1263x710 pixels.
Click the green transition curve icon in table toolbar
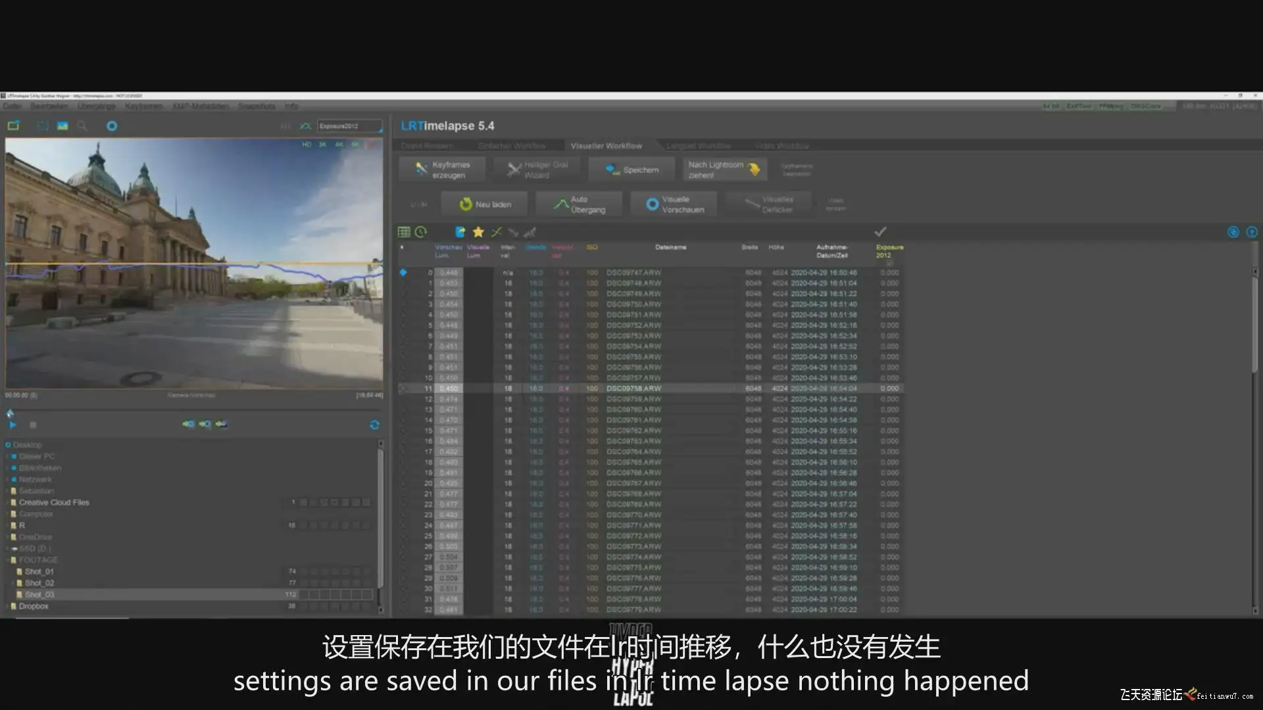click(x=497, y=231)
